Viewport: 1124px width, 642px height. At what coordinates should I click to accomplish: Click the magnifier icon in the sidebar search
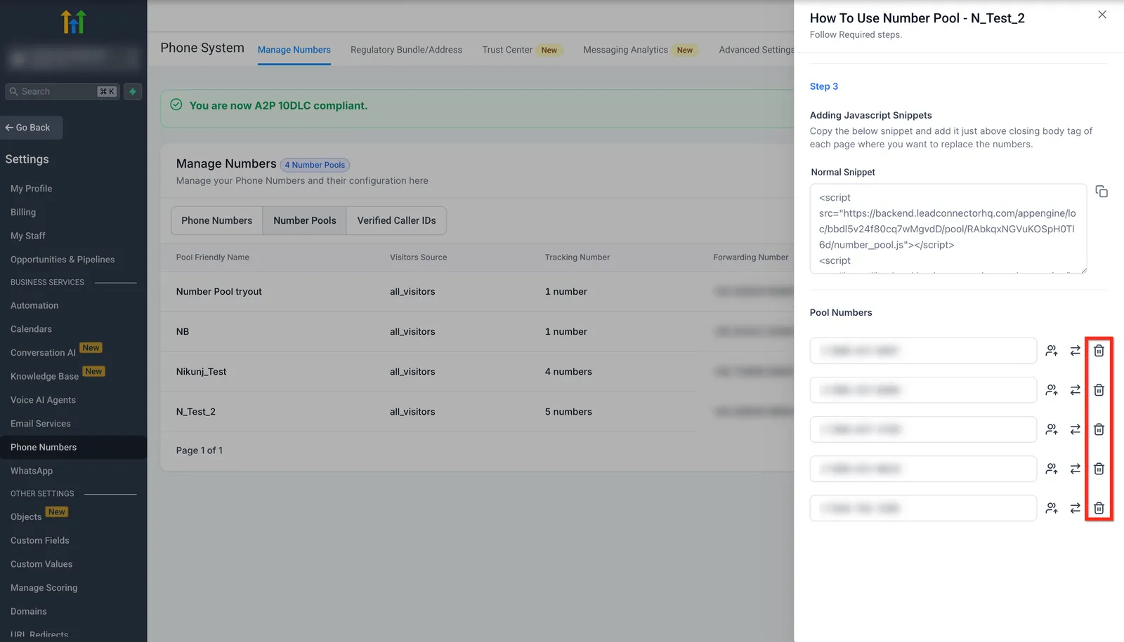13,91
